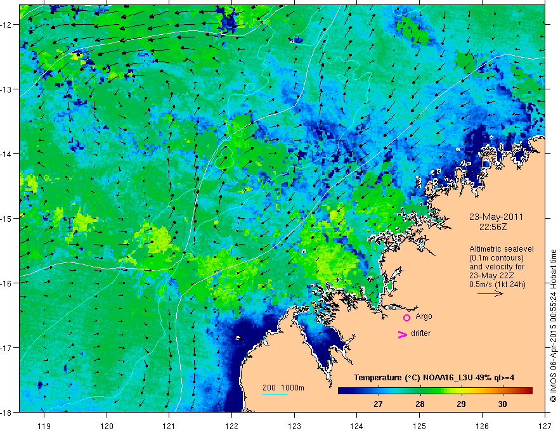Click the colorbar value 27
Viewport: 558px width, 431px height.
[x=378, y=404]
